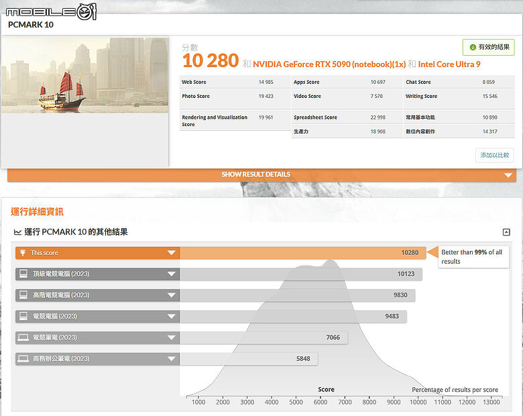523x416 pixels.
Task: Click desktop icon beside 電競電腦 (2023)
Action: coord(23,316)
